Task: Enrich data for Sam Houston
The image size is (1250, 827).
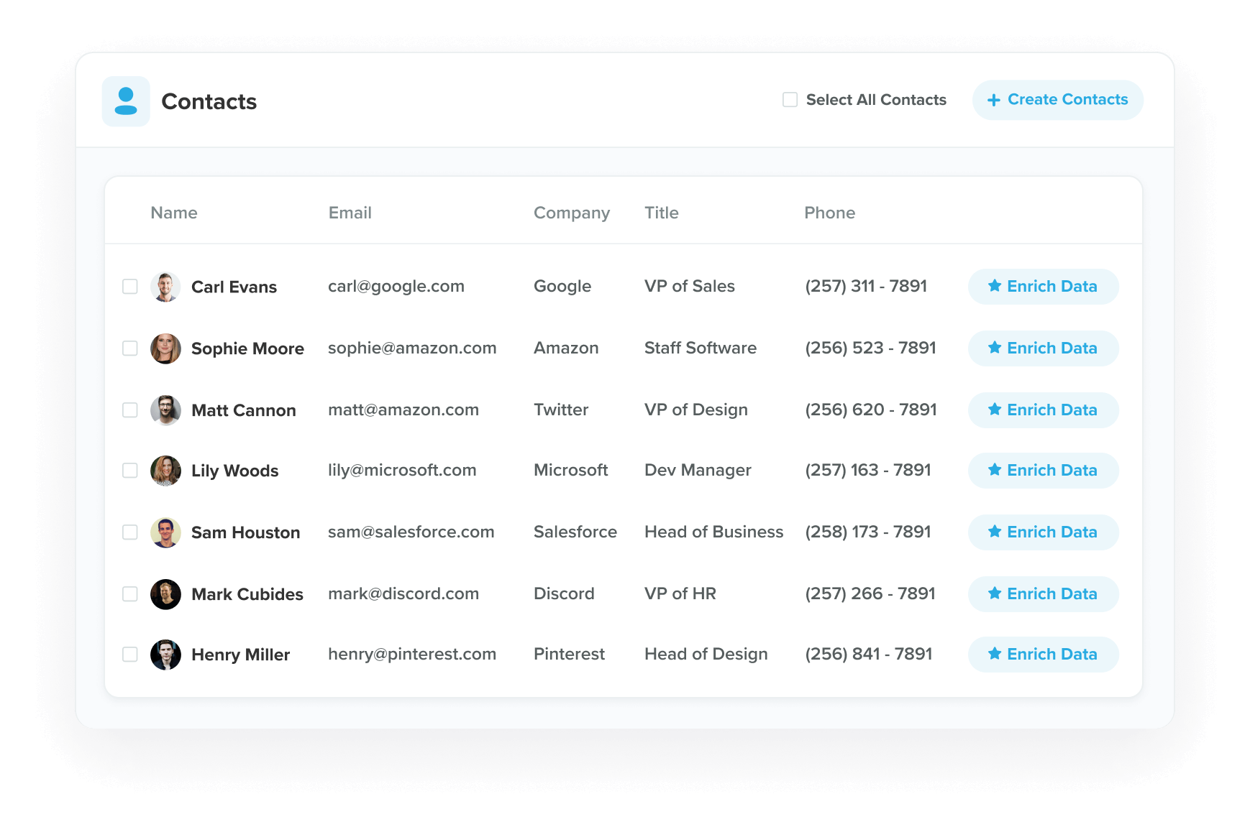Action: [x=1043, y=532]
